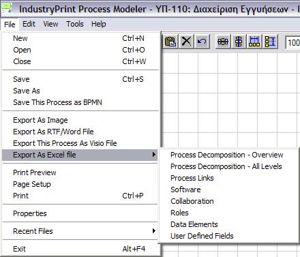Image resolution: width=300 pixels, height=257 pixels.
Task: Choose Export This Process As Visio File
Action: click(80, 143)
